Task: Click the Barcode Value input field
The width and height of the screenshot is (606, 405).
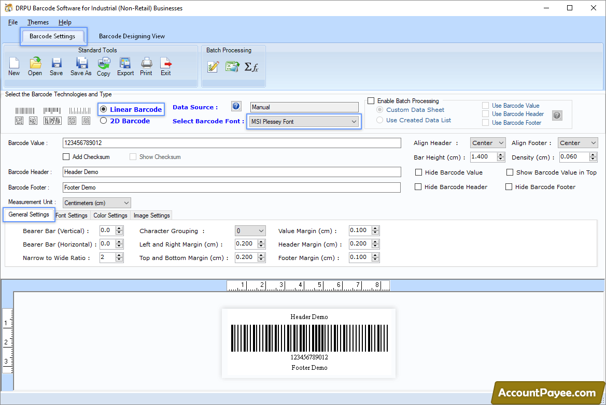Action: (x=232, y=143)
